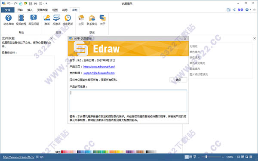Close the 文件恢复 file recovery panel

[51, 38]
